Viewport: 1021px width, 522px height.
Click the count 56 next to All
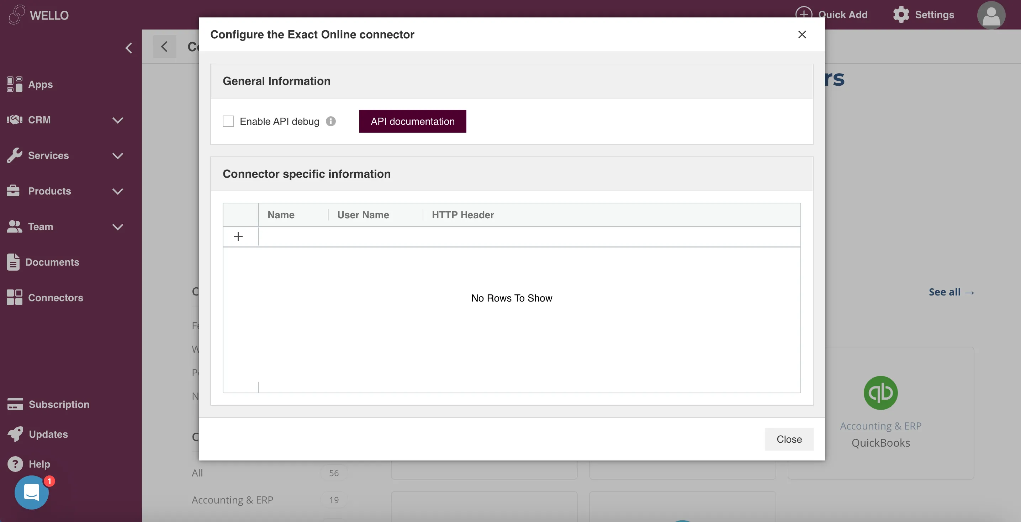pos(334,473)
